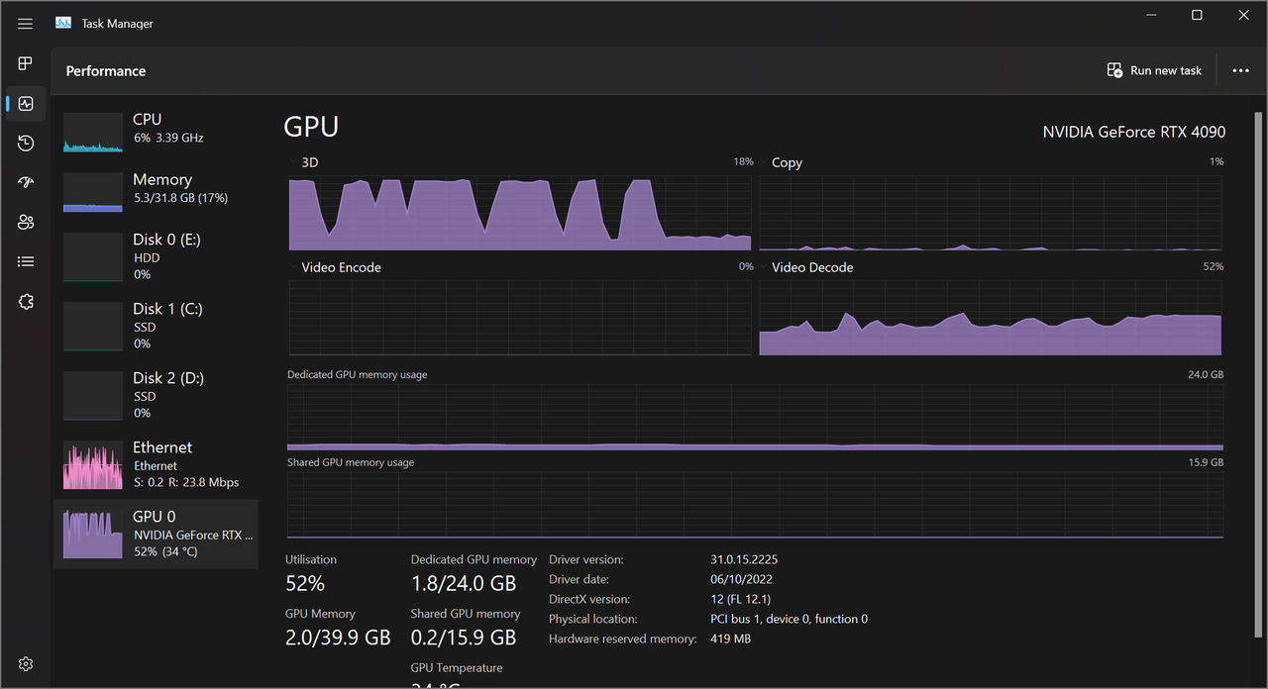Click the Copy engine usage graph
1268x689 pixels.
click(x=991, y=213)
